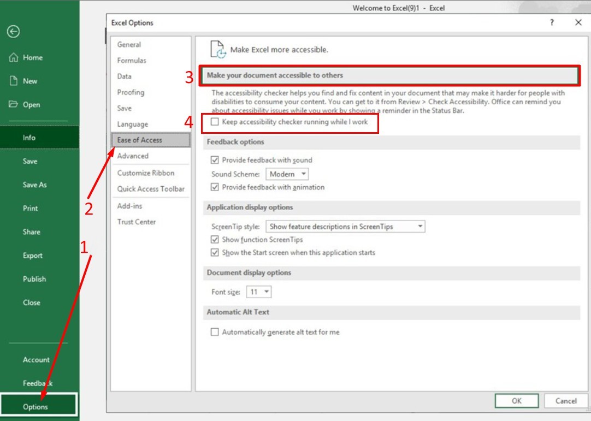Select Publish in backstage menu
Viewport: 591px width, 421px height.
coord(39,279)
